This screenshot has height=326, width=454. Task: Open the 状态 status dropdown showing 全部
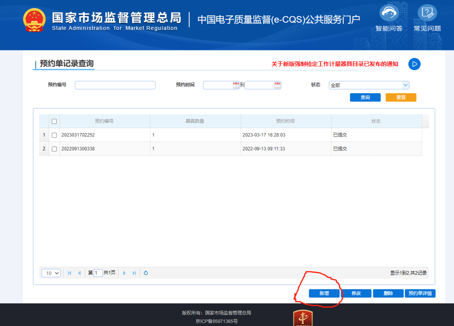pyautogui.click(x=369, y=85)
